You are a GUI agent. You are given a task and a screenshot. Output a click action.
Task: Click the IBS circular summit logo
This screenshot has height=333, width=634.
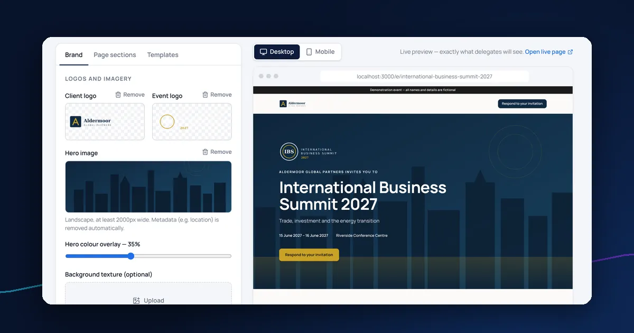pyautogui.click(x=288, y=152)
